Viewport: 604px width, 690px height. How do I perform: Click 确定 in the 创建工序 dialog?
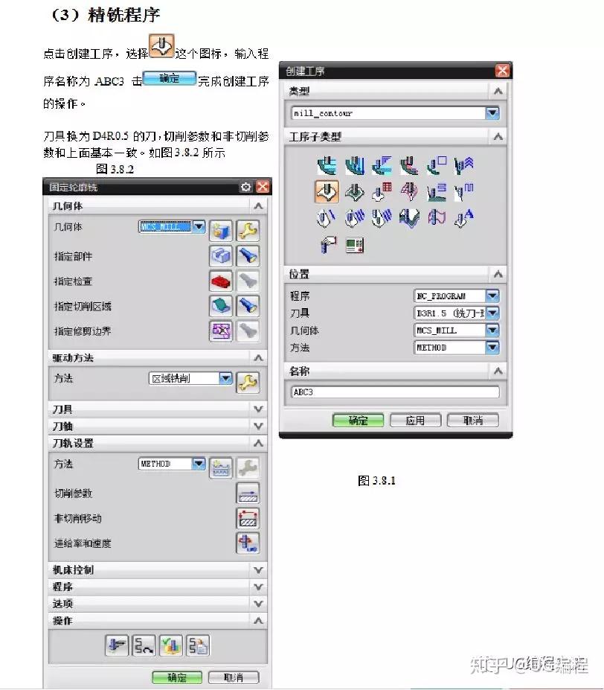click(x=358, y=421)
